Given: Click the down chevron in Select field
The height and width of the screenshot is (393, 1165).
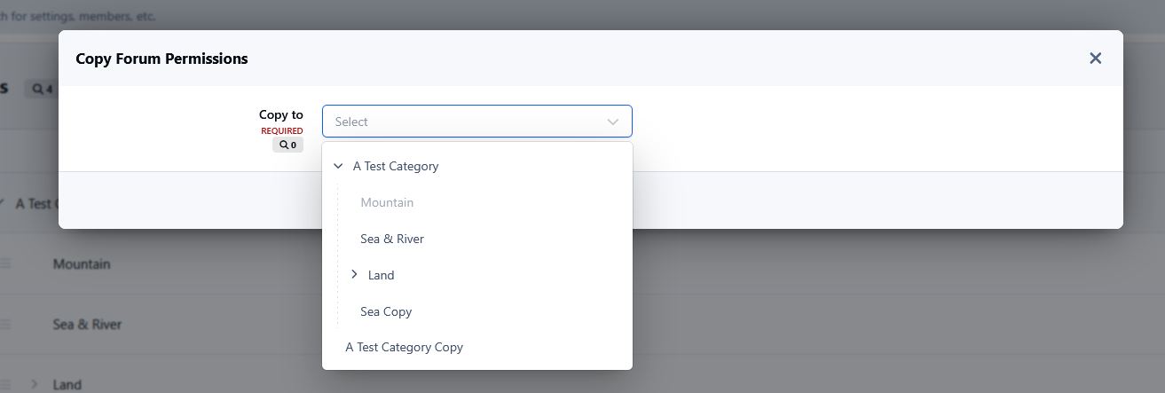Looking at the screenshot, I should point(612,122).
